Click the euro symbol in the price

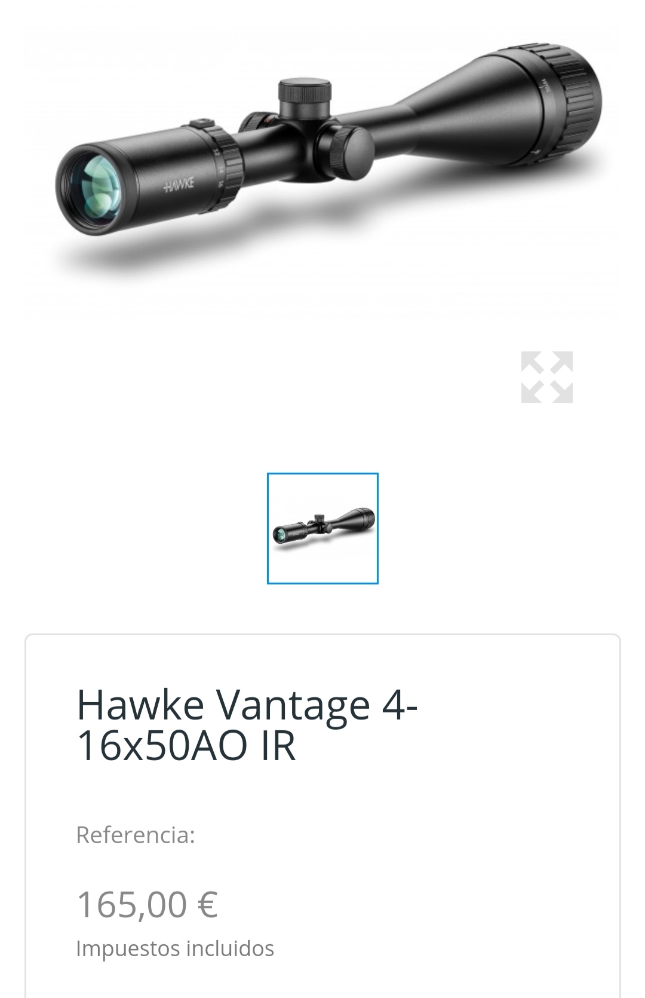207,904
